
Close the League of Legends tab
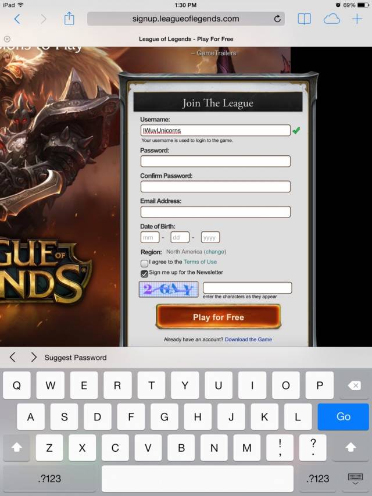click(7, 39)
